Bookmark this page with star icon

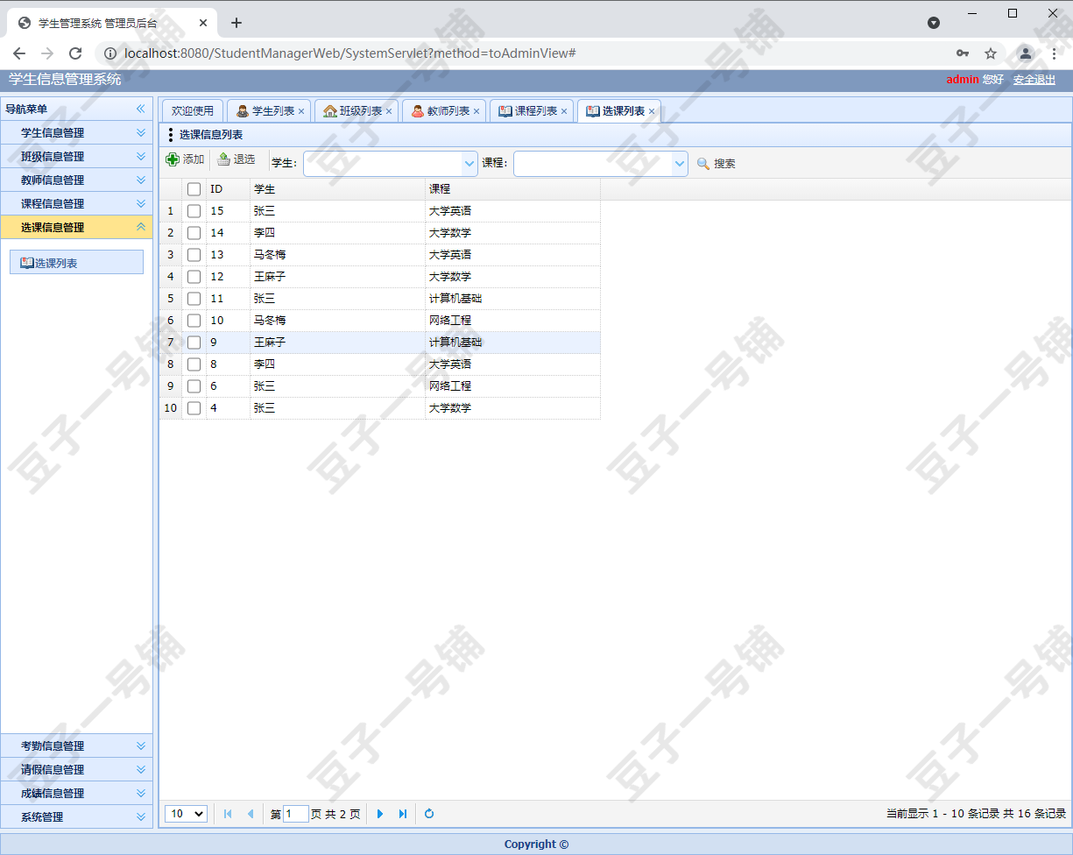coord(991,53)
